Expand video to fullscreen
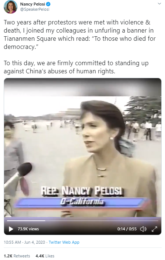The image size is (165, 260). pyautogui.click(x=154, y=229)
